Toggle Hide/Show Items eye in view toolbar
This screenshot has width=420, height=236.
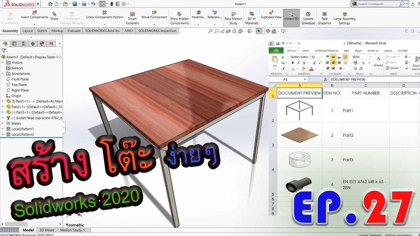coord(259,31)
